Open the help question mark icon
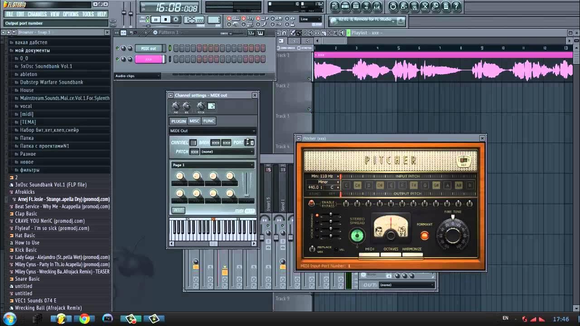This screenshot has height=326, width=580. pos(456,6)
